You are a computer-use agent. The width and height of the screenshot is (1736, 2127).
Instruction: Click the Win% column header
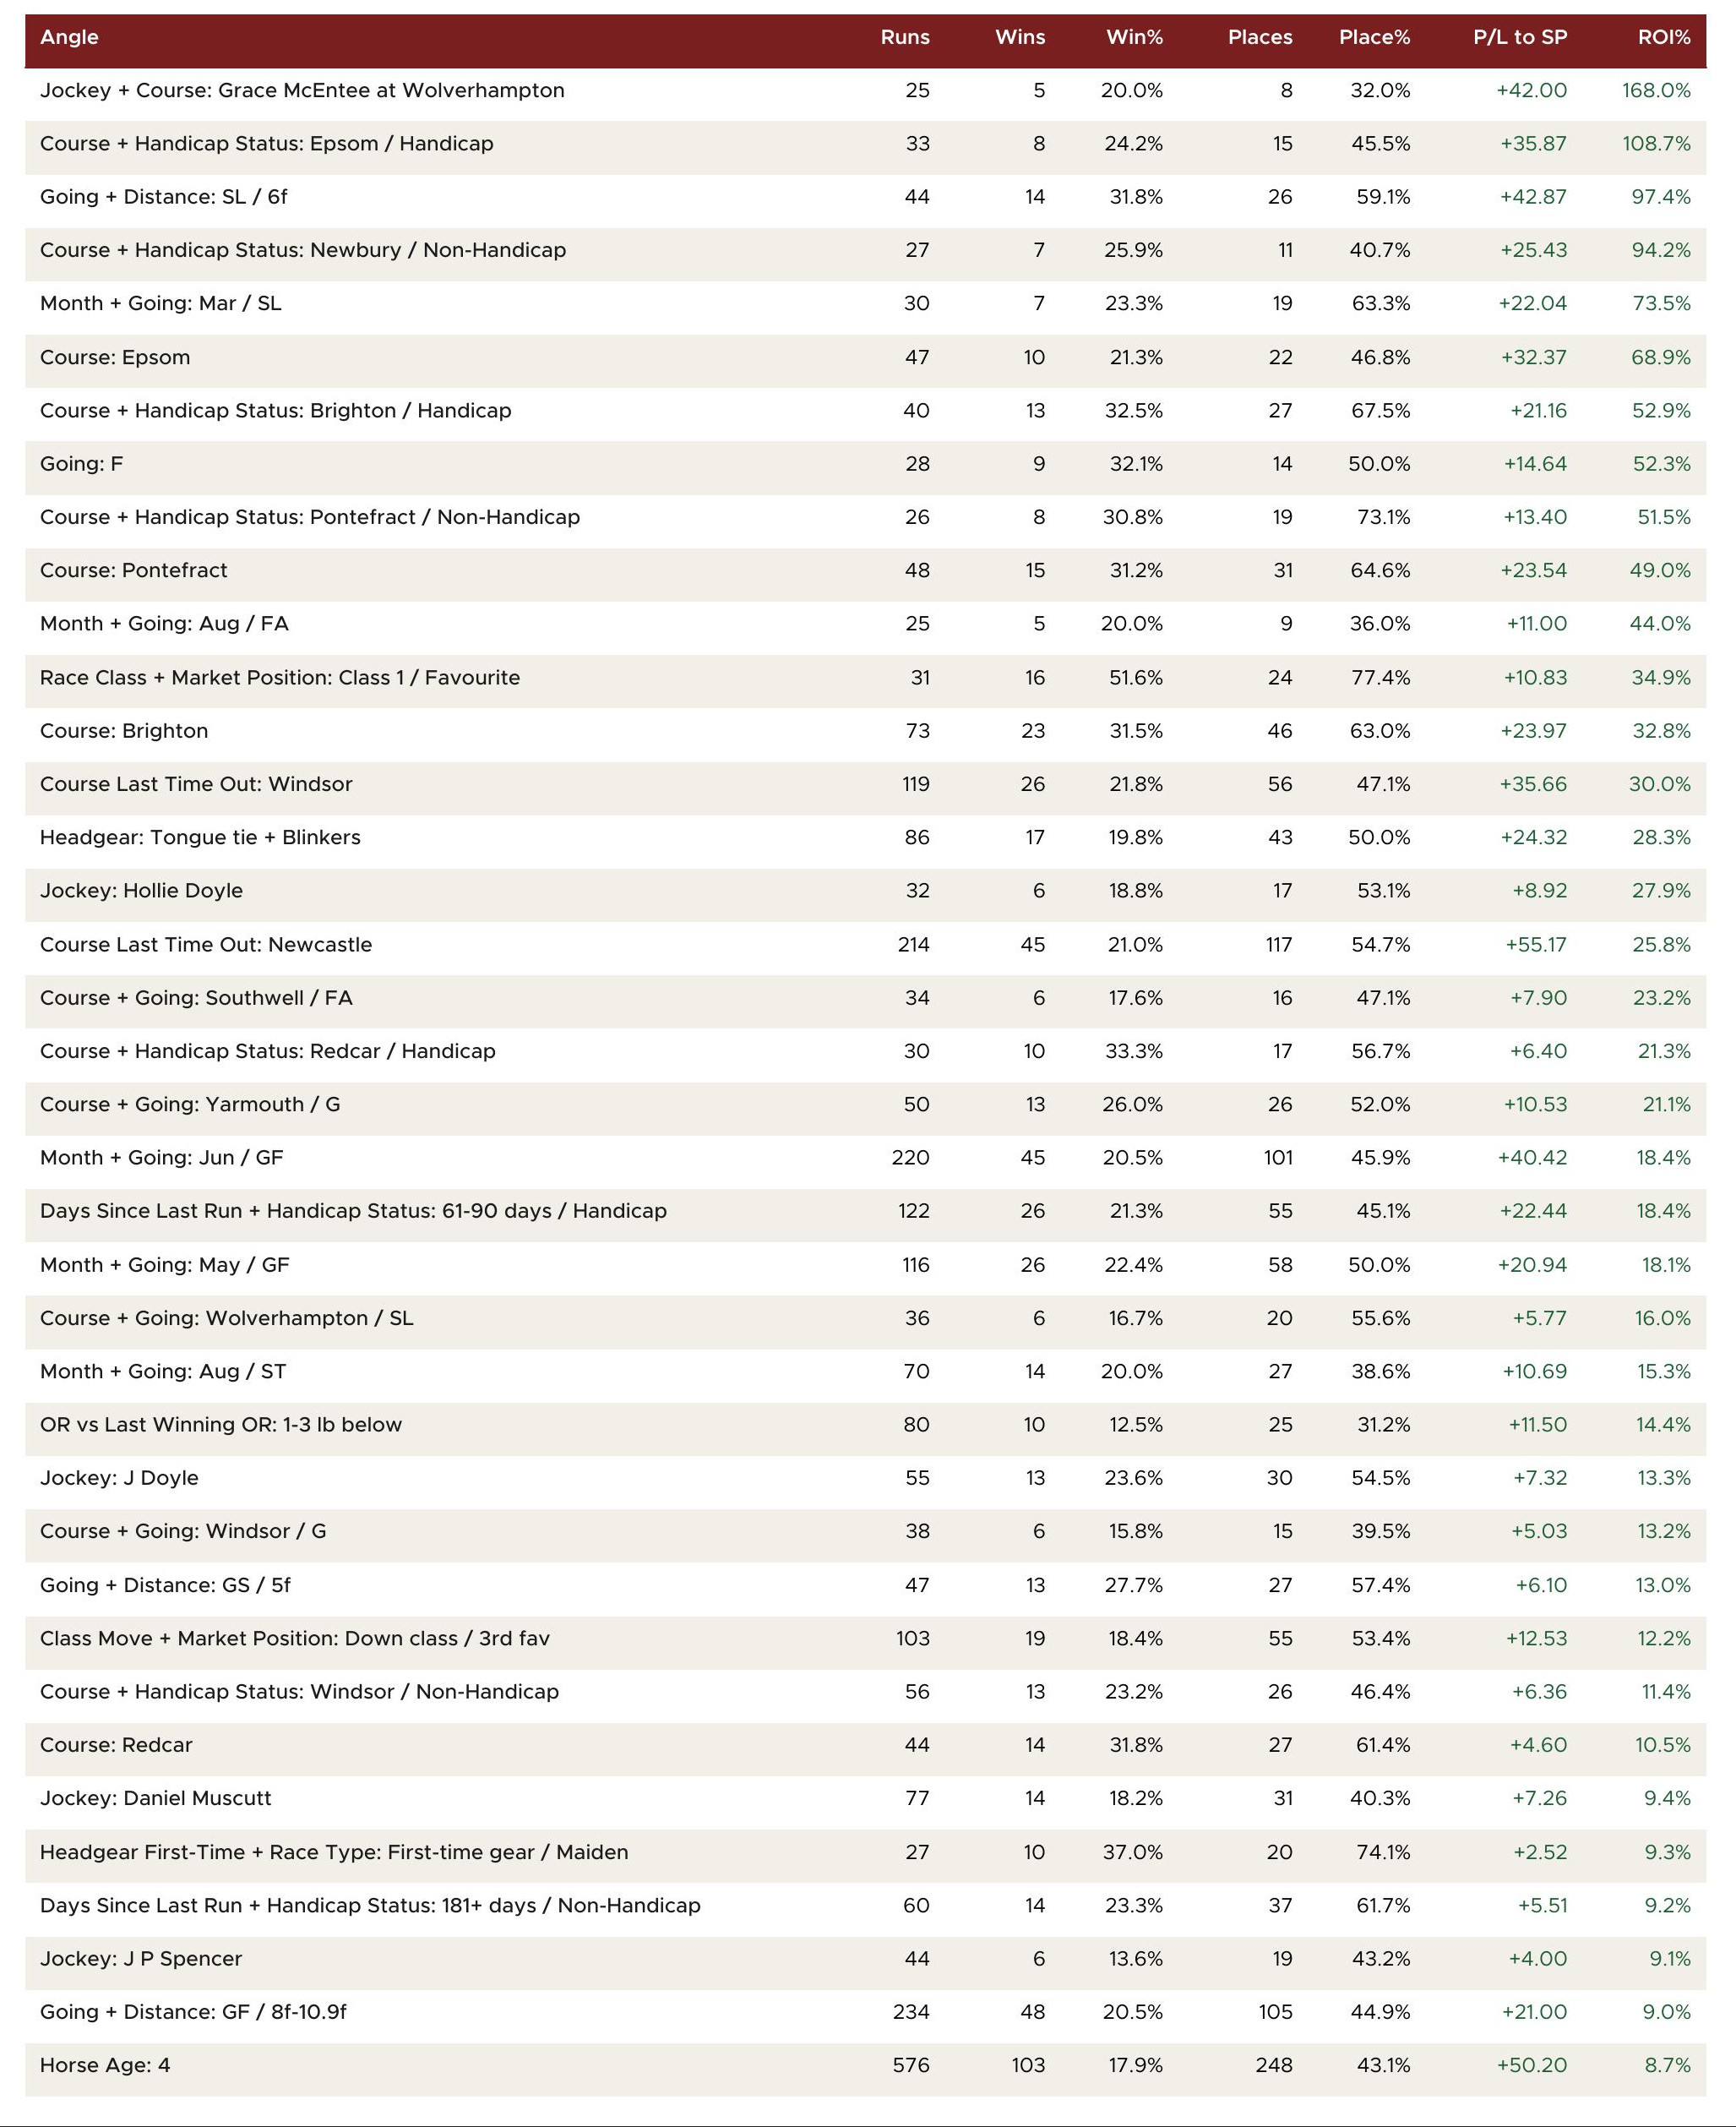click(x=1134, y=37)
